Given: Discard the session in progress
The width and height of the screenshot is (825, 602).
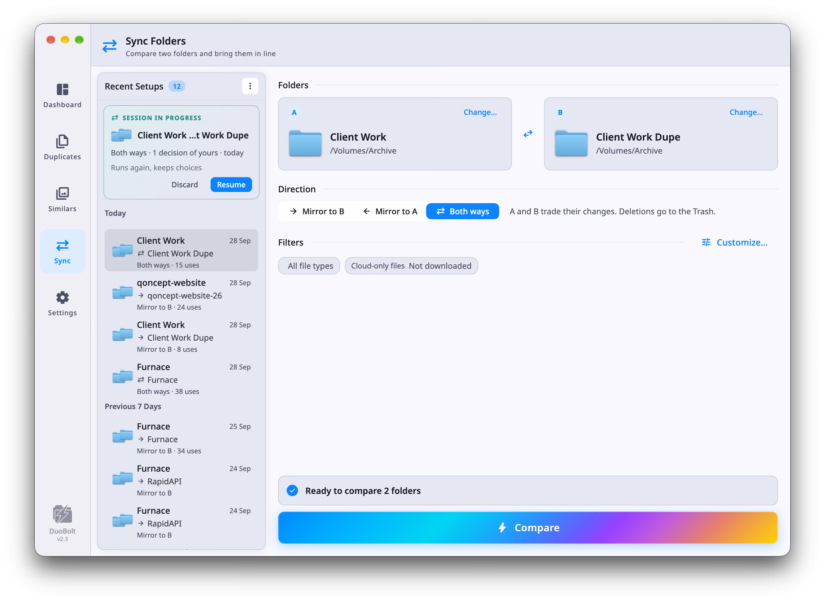Looking at the screenshot, I should 184,185.
